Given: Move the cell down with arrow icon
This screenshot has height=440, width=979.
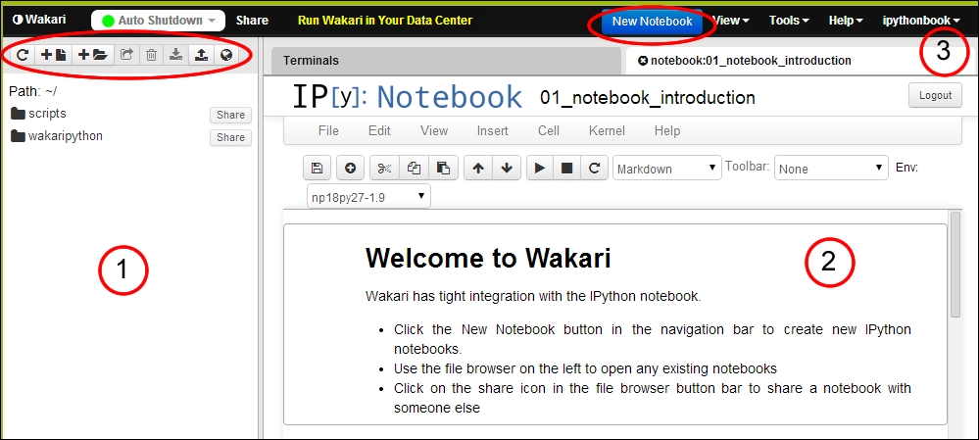Looking at the screenshot, I should (x=507, y=168).
